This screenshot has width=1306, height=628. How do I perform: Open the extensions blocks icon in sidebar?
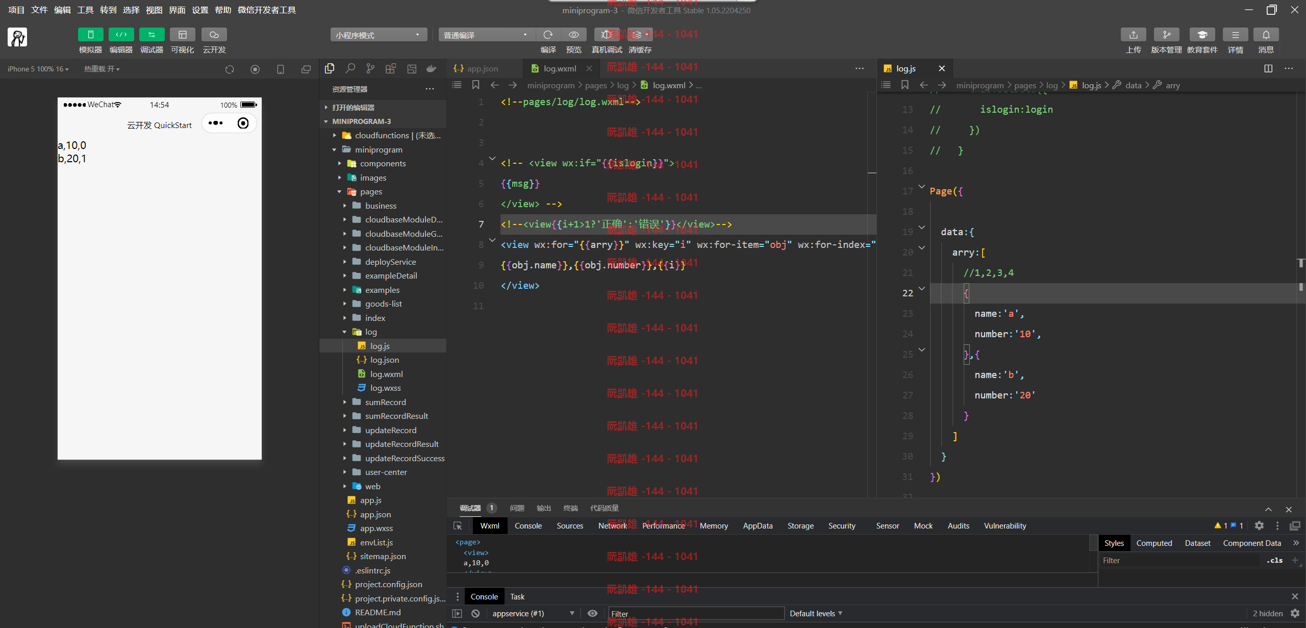tap(391, 68)
